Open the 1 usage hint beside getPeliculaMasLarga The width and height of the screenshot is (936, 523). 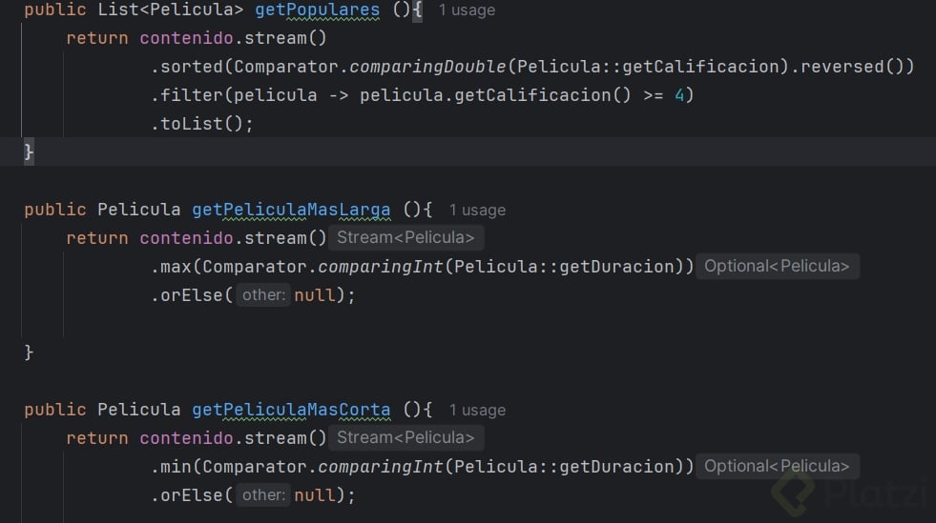coord(477,210)
